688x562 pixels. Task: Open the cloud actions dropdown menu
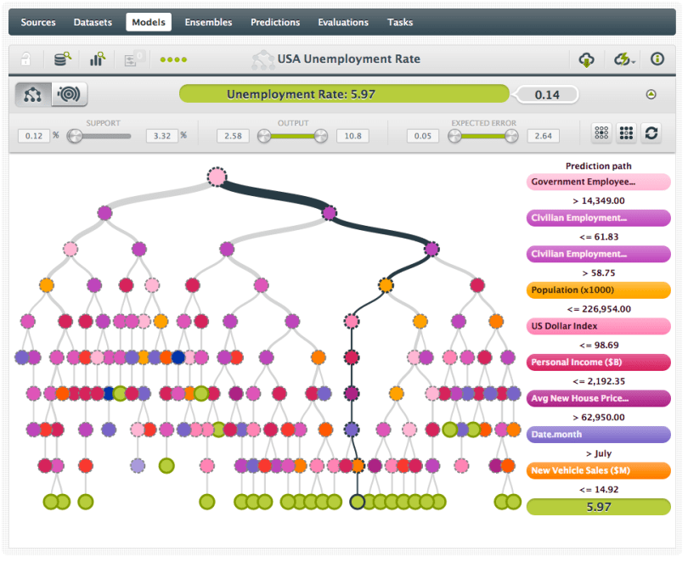624,59
